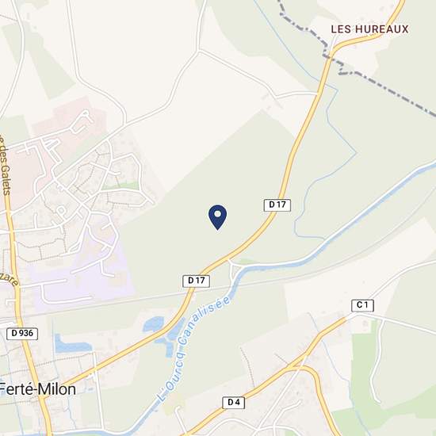This screenshot has width=436, height=436.
Task: Click the D 17 road shield by the railway
Action: [x=197, y=281]
